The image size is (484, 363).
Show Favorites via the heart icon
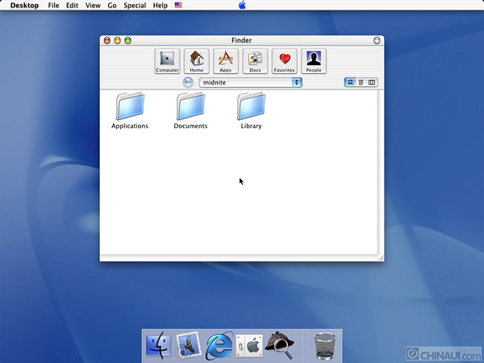tap(284, 61)
